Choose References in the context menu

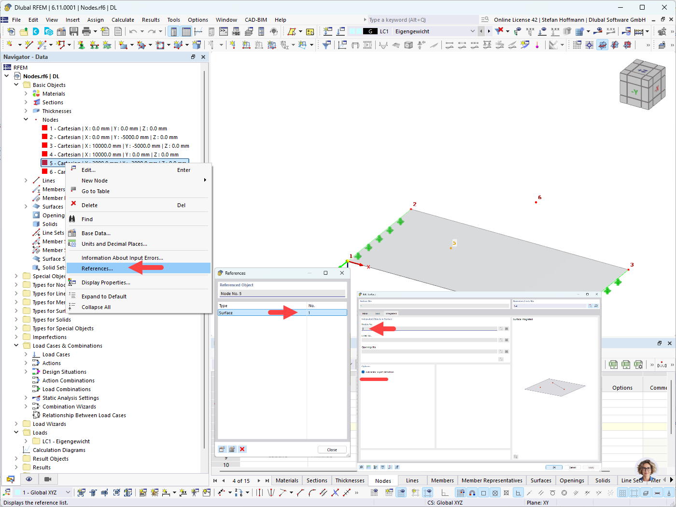[x=139, y=268]
